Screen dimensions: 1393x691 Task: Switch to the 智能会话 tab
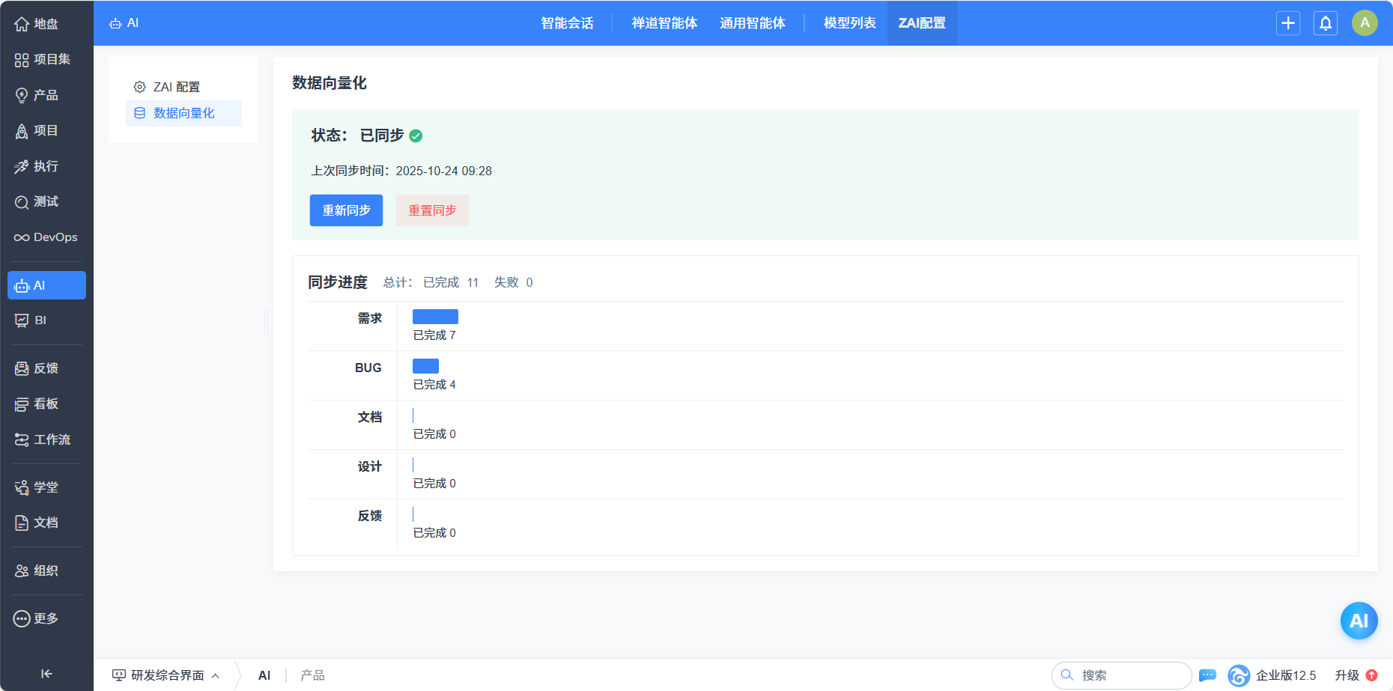pyautogui.click(x=567, y=23)
